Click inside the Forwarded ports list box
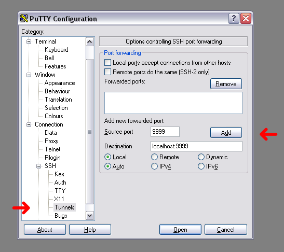 (173, 103)
